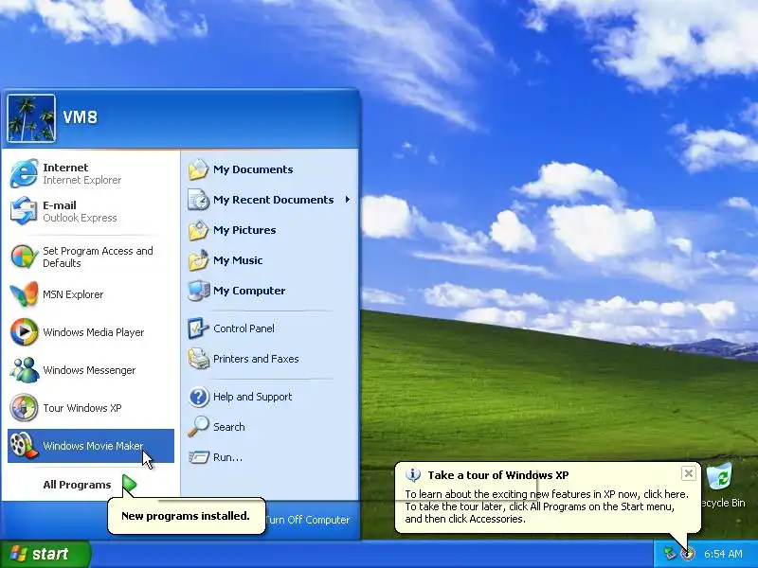758x568 pixels.
Task: Launch the MSN Explorer butterfly icon
Action: 24,294
